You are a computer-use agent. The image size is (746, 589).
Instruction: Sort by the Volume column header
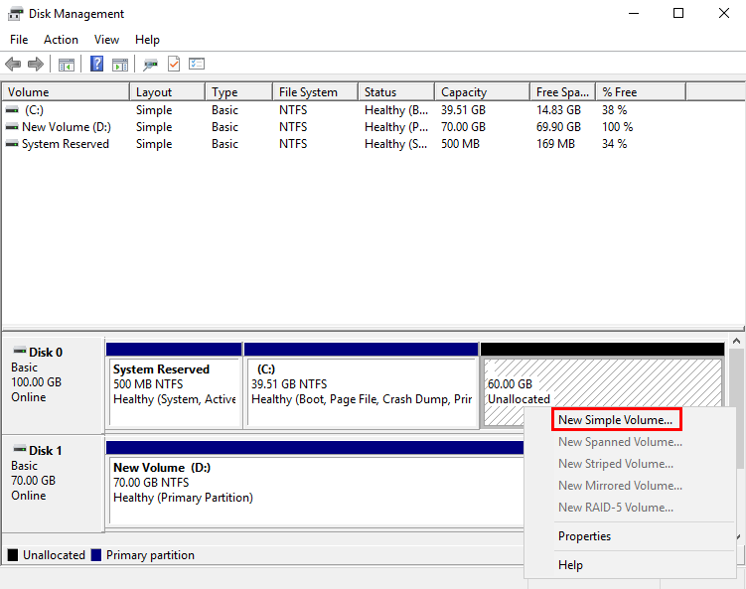click(66, 91)
